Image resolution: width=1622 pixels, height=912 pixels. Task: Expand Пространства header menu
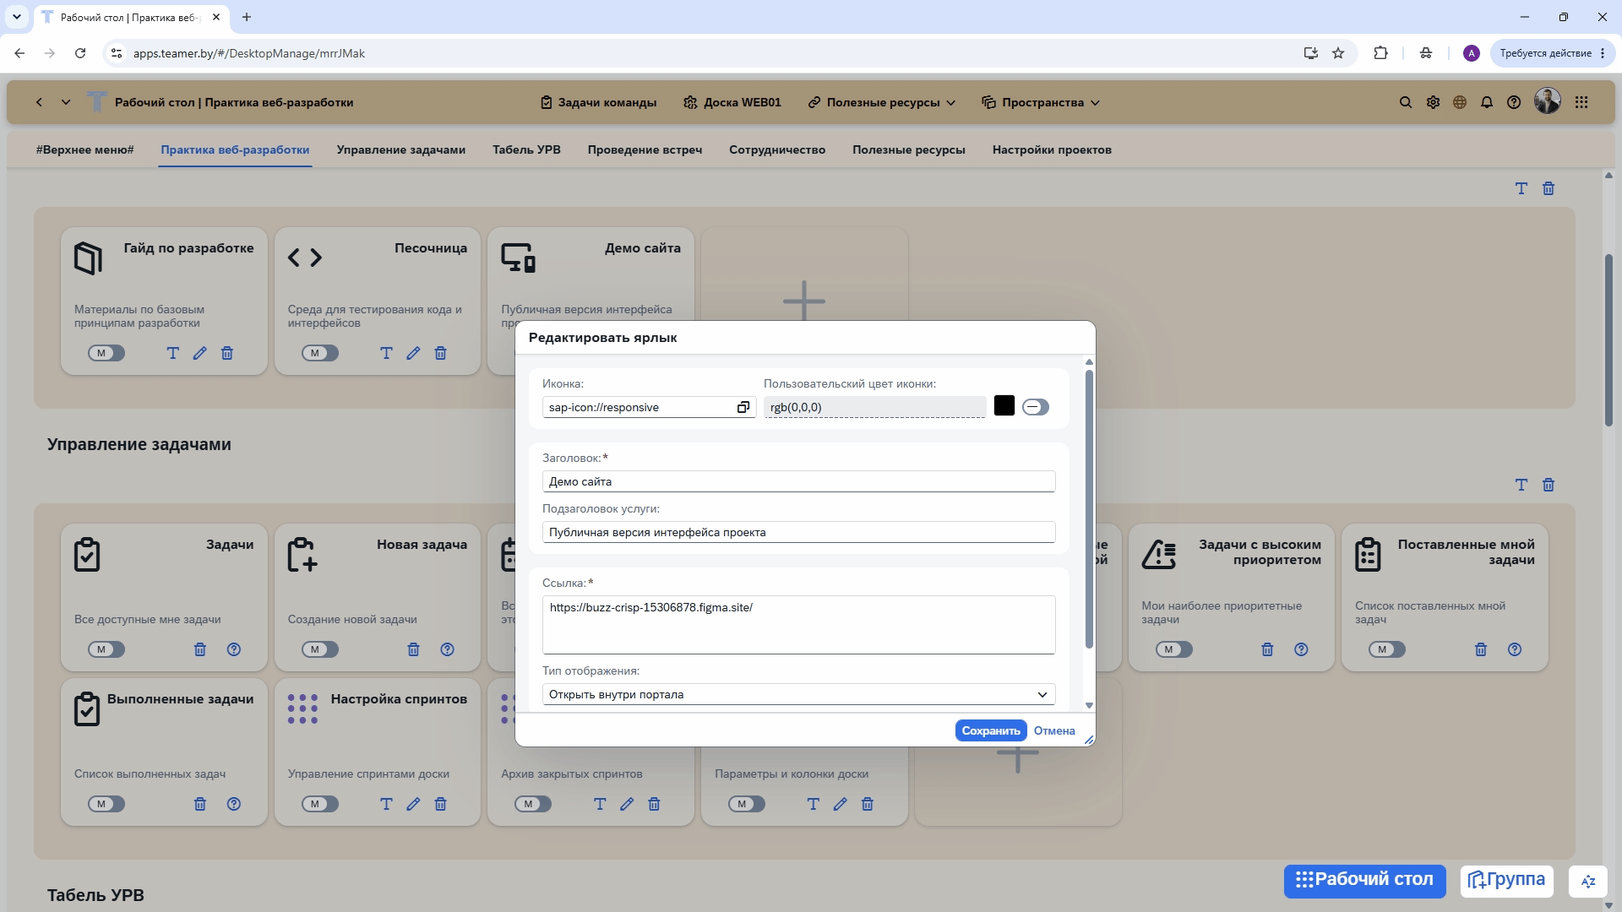click(1041, 102)
